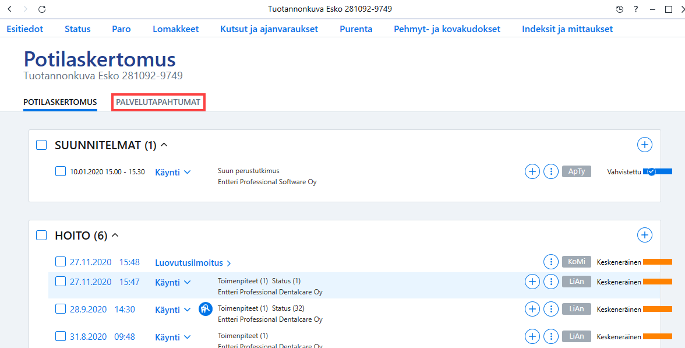The height and width of the screenshot is (348, 685).
Task: Click ApTy badge on 10.01.2020 row
Action: click(x=577, y=171)
